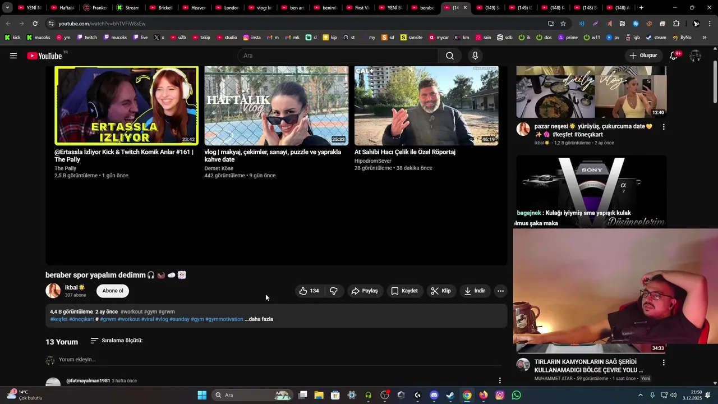Share the video using Paylaş

tap(365, 291)
